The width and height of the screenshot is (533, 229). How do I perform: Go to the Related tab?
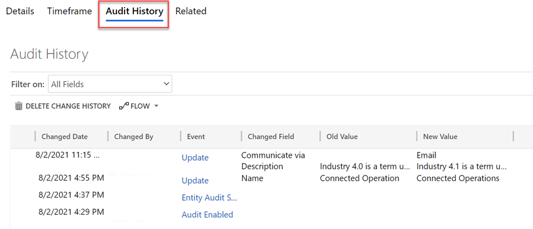coord(191,11)
